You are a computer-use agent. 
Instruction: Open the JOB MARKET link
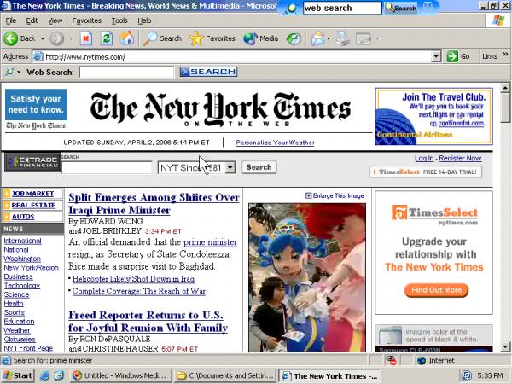point(32,194)
